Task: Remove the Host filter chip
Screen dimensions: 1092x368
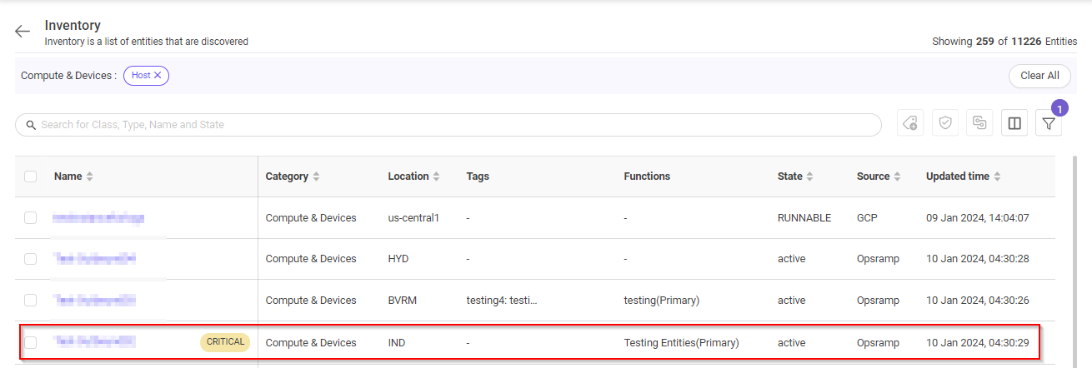Action: coord(158,75)
